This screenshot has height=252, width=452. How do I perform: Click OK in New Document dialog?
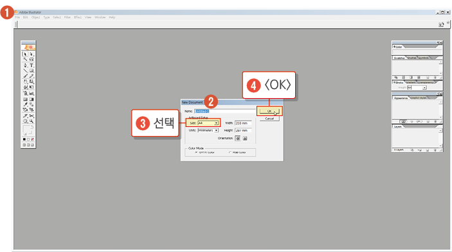pyautogui.click(x=269, y=111)
